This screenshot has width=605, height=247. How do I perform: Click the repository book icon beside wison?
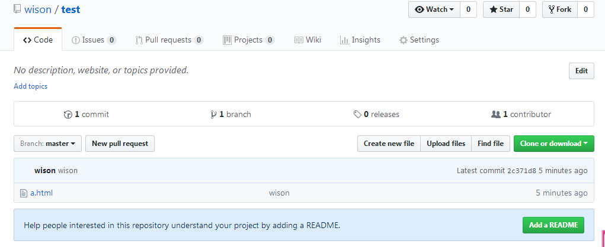point(17,9)
